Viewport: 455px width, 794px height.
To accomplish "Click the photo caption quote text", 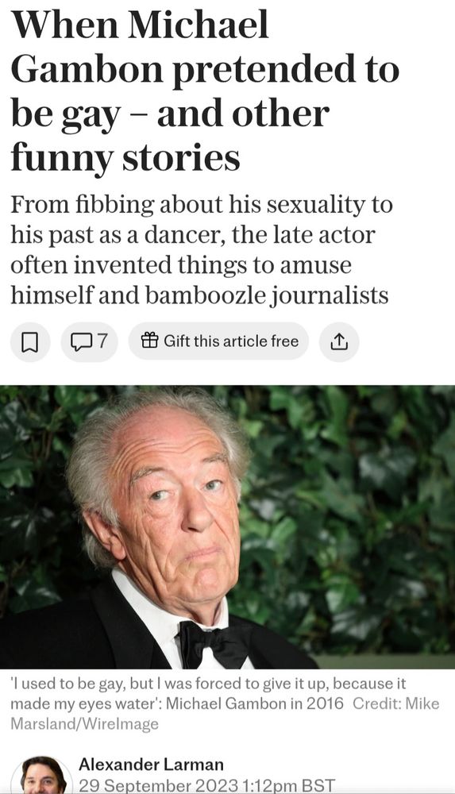I will 208,693.
